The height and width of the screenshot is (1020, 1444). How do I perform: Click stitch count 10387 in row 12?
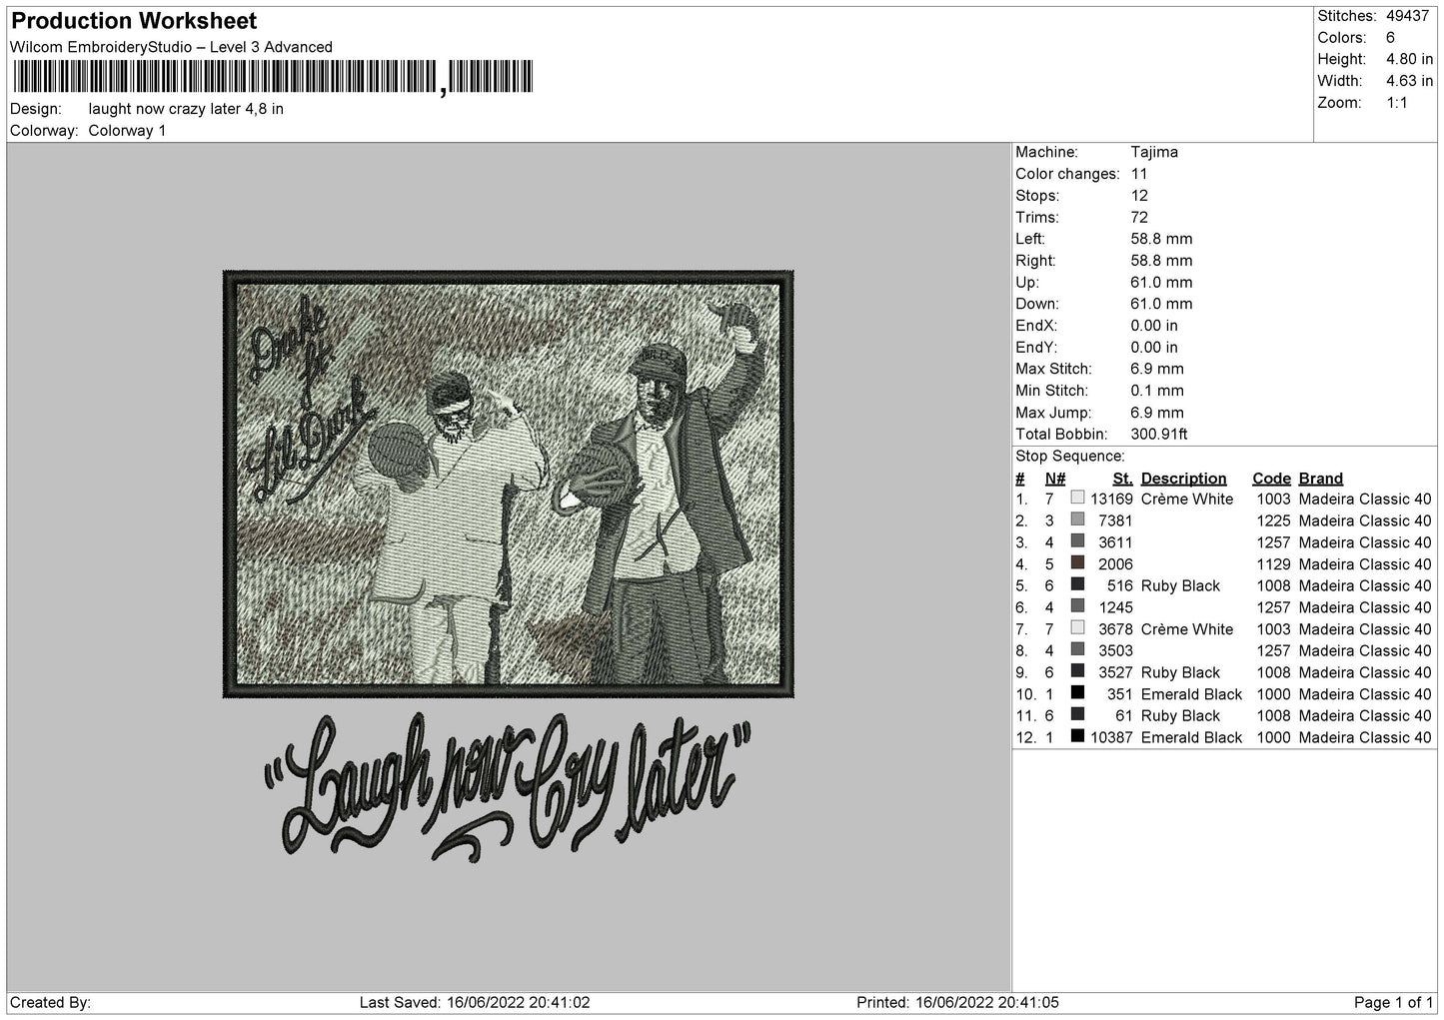(1111, 737)
